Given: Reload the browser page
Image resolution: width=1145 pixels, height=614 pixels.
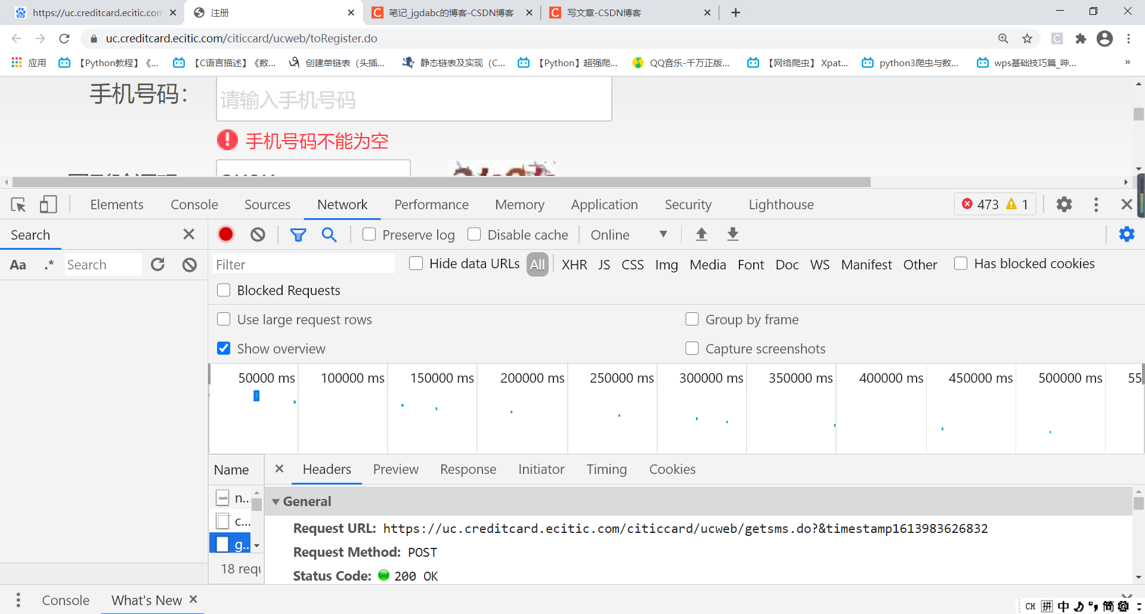Looking at the screenshot, I should 64,39.
